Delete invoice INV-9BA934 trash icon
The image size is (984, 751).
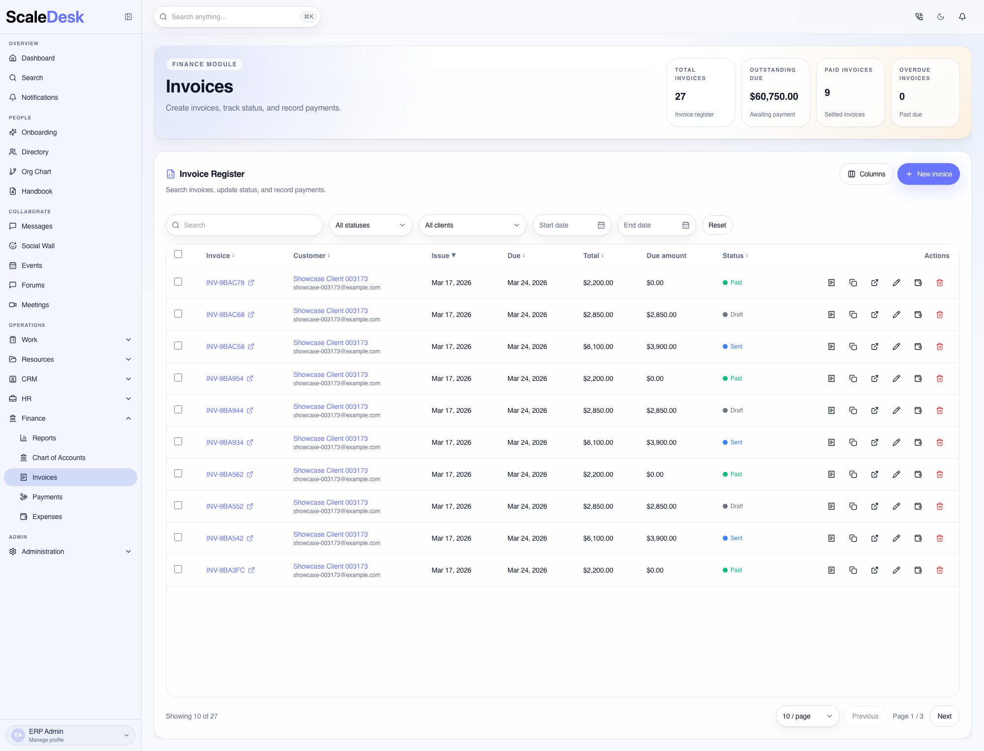[940, 442]
